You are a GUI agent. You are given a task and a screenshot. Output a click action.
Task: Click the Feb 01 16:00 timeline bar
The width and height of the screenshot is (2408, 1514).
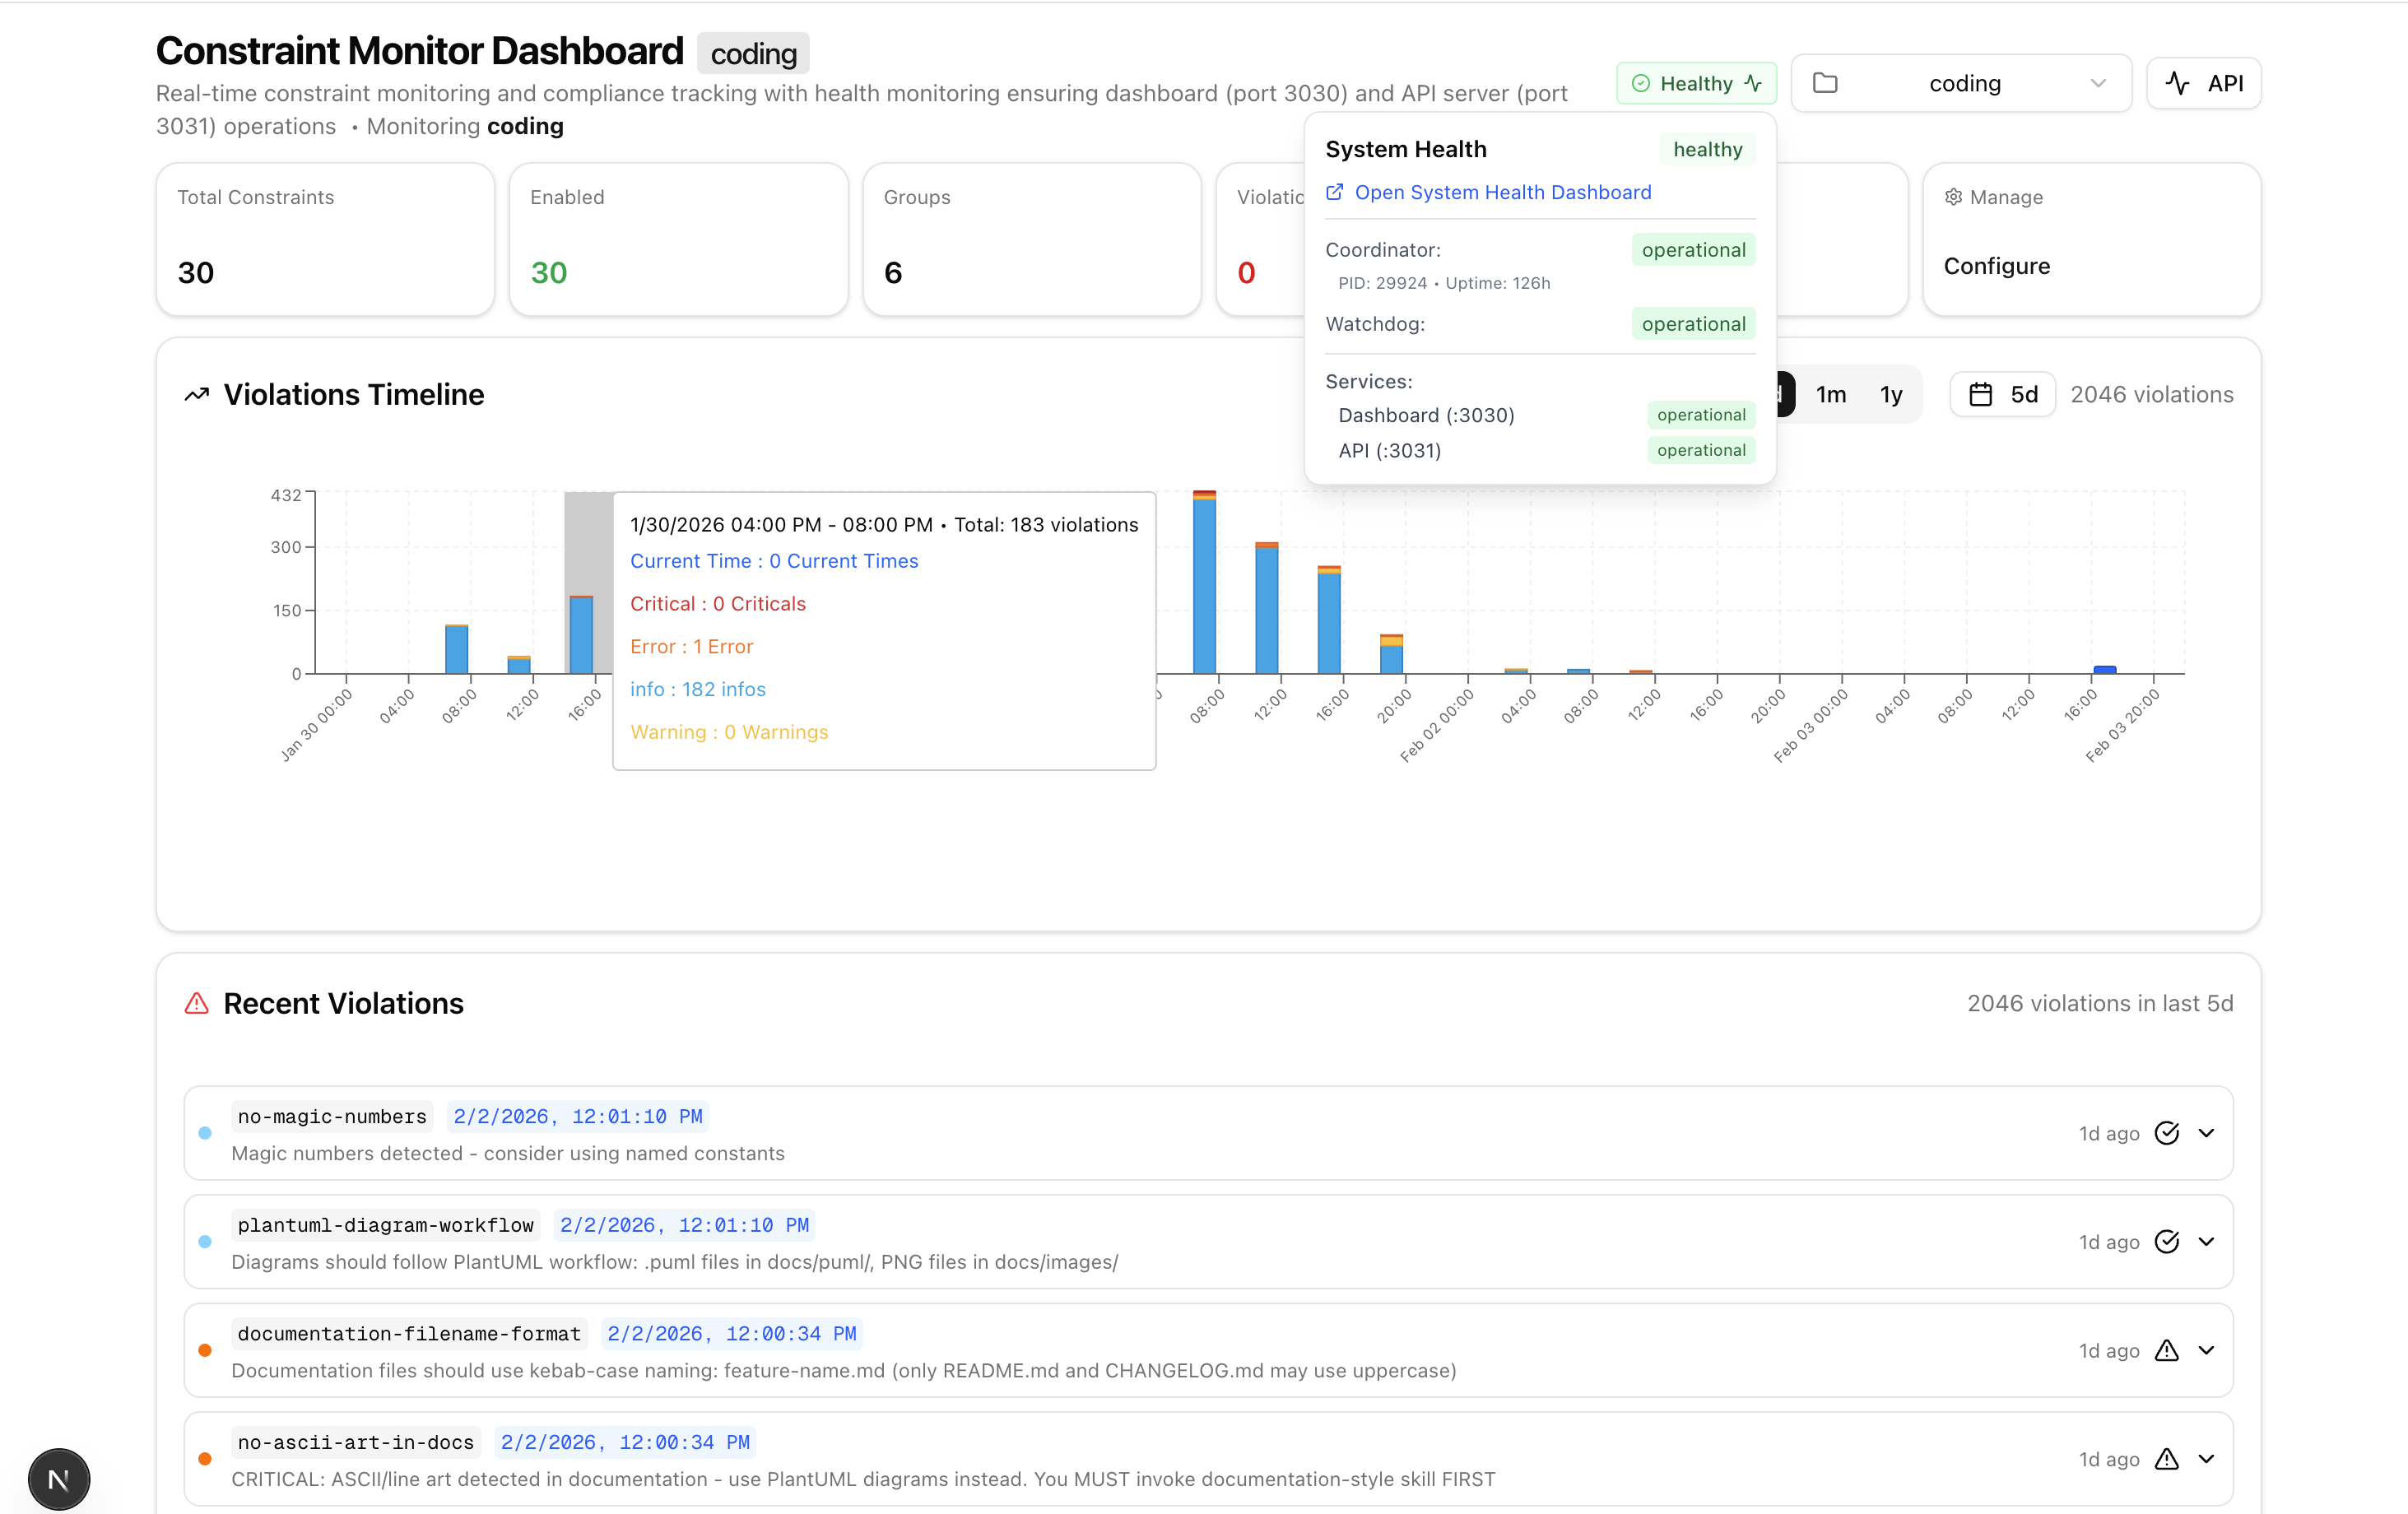coord(1328,620)
